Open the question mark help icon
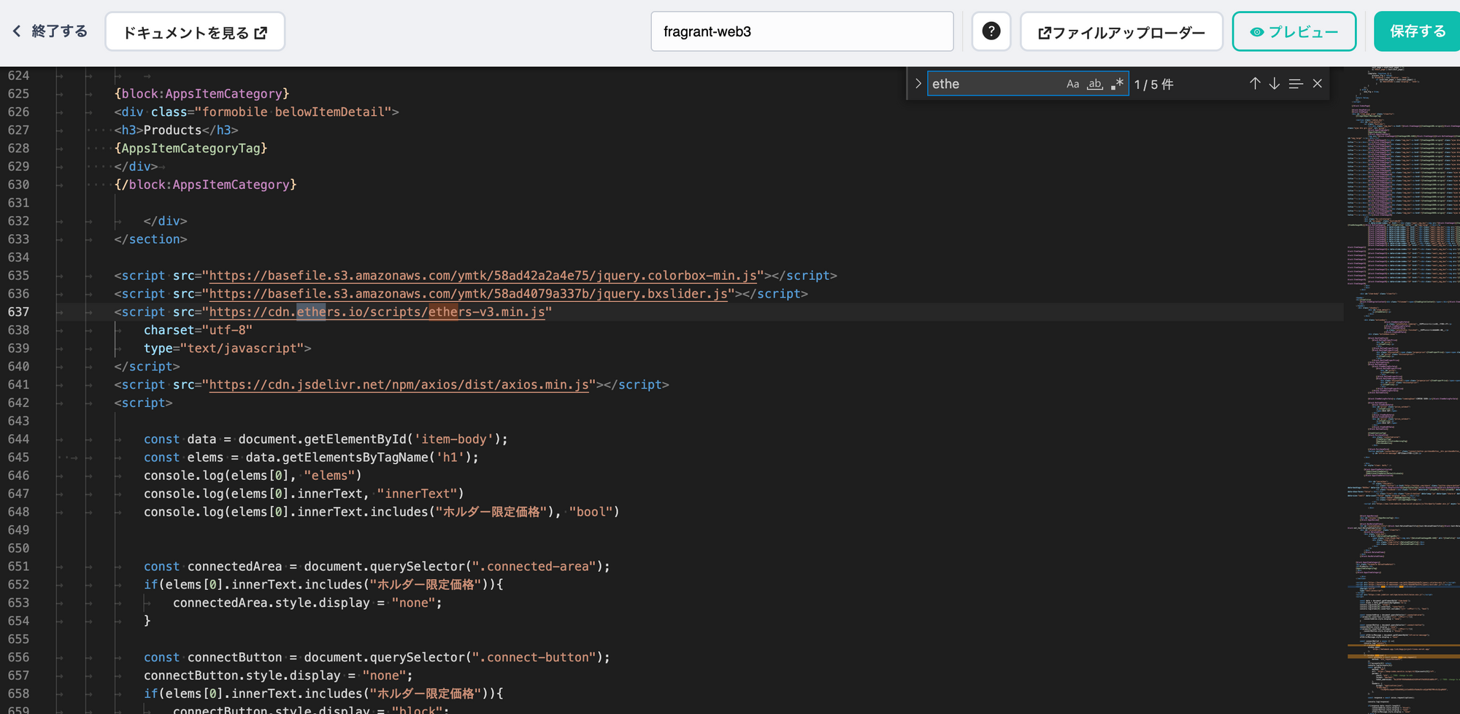1460x714 pixels. point(991,31)
